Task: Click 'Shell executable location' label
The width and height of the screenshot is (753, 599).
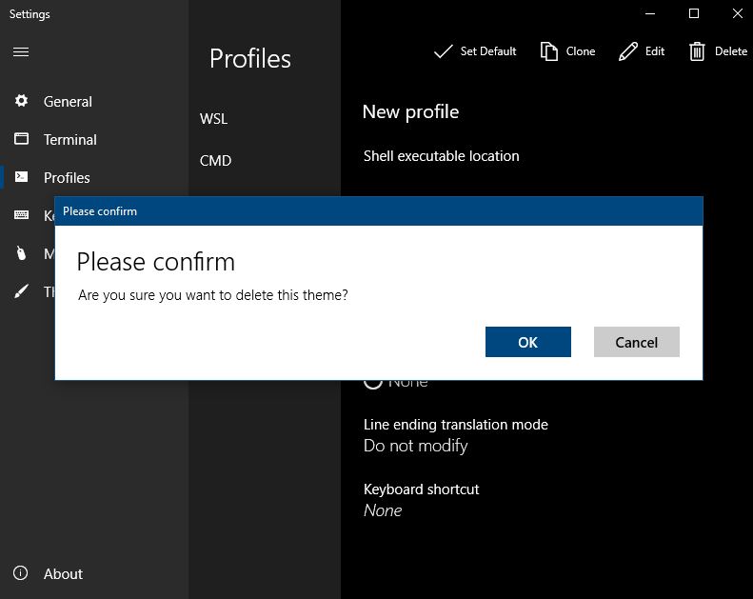Action: pyautogui.click(x=441, y=156)
